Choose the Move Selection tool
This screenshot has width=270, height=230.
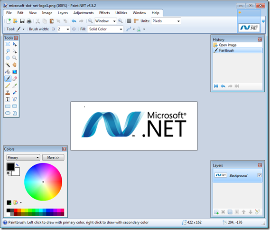tap(15, 51)
